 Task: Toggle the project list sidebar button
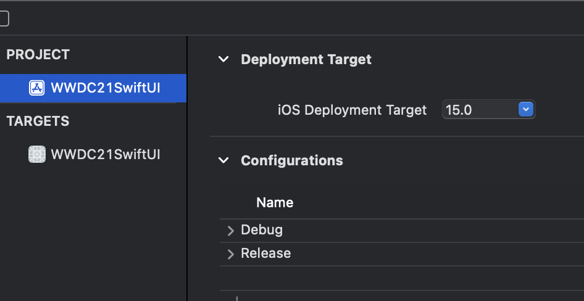tap(4, 19)
